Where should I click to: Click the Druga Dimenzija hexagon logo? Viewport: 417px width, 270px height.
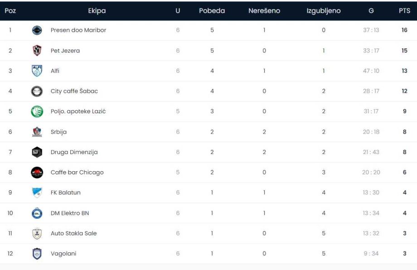(x=37, y=152)
